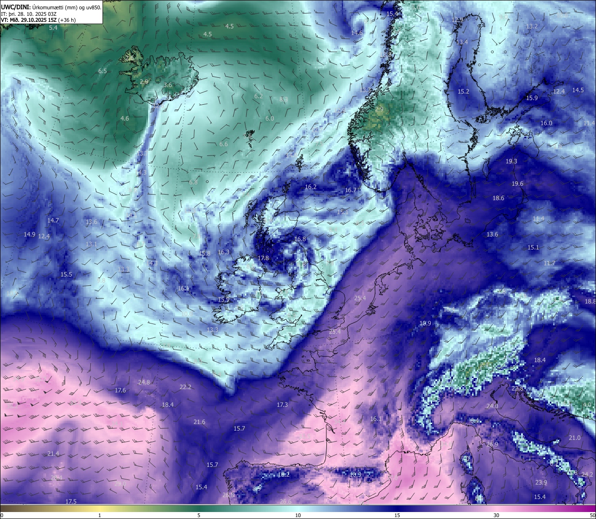Click the 6.0 value label

pyautogui.click(x=270, y=118)
